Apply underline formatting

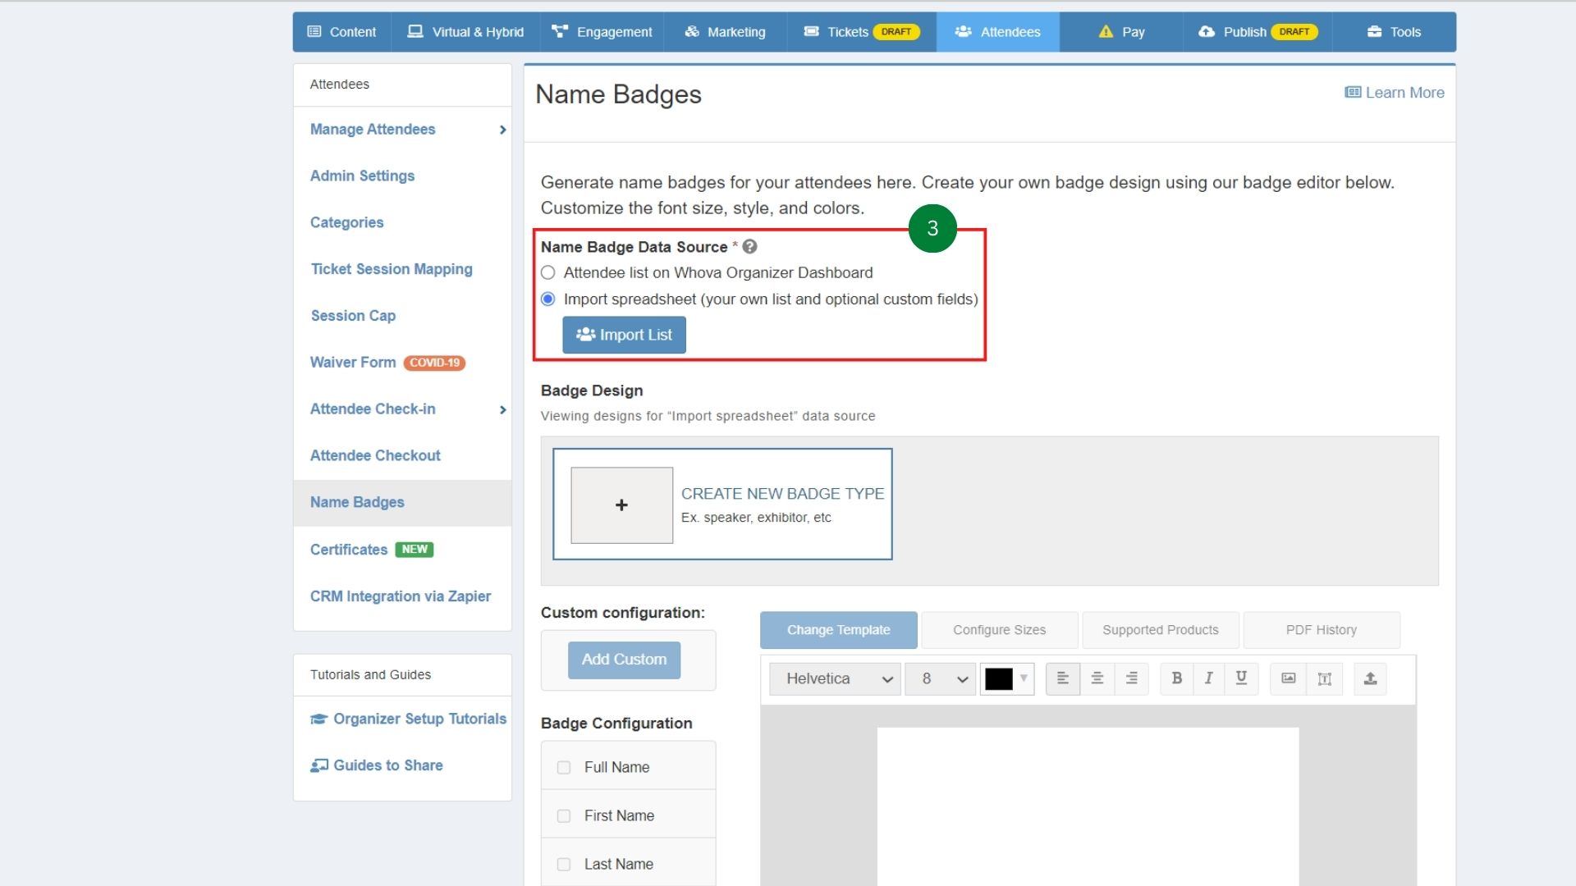(1241, 678)
